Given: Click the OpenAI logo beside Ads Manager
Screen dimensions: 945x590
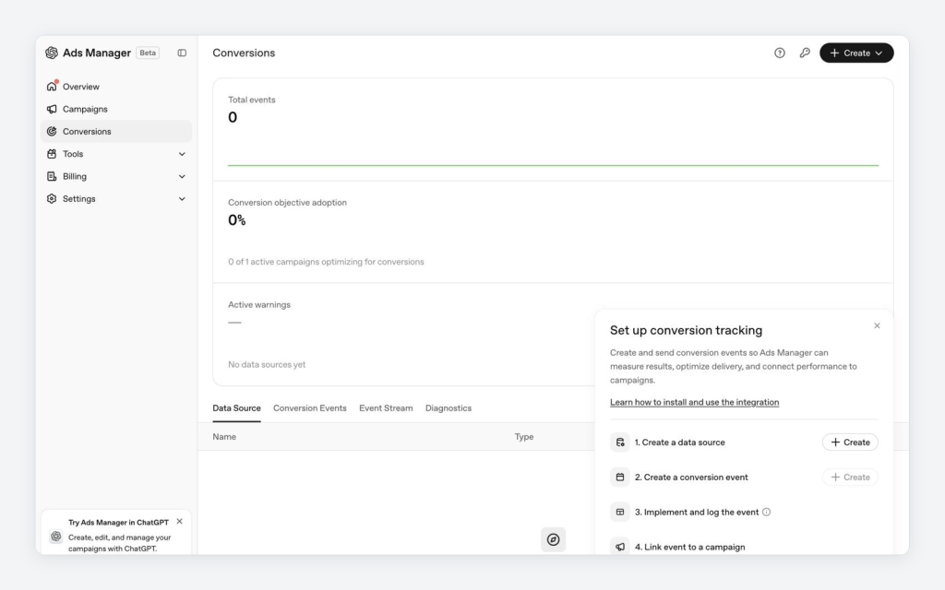Looking at the screenshot, I should 52,53.
